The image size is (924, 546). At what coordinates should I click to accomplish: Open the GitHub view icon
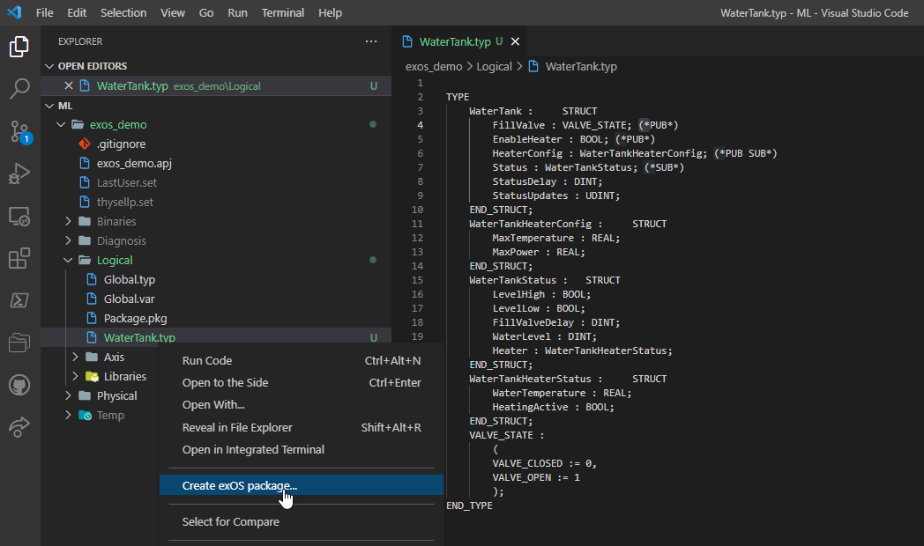click(x=19, y=386)
